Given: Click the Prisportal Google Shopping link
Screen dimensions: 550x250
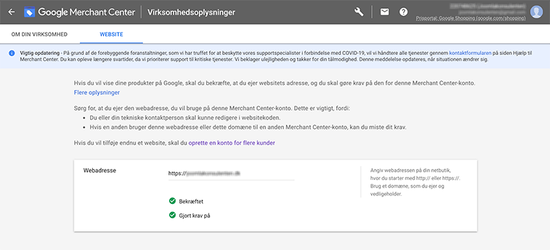Looking at the screenshot, I should coord(471,19).
